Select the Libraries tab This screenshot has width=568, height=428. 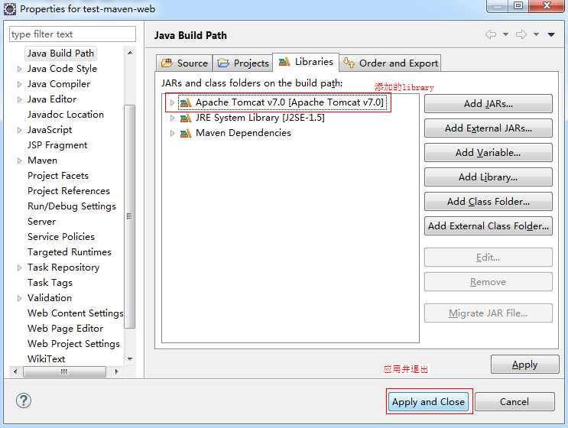coord(306,62)
